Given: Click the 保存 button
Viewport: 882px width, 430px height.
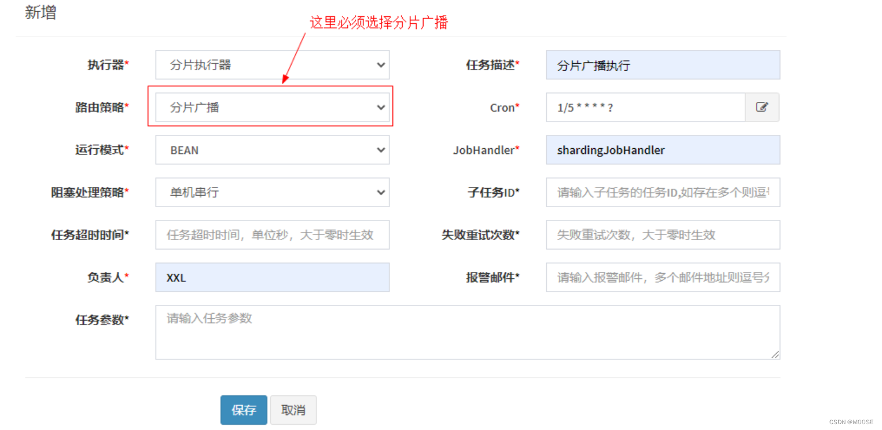Looking at the screenshot, I should click(x=244, y=410).
